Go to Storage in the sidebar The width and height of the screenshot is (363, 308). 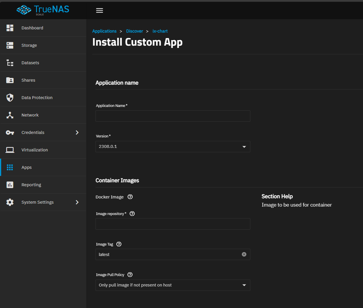point(29,45)
